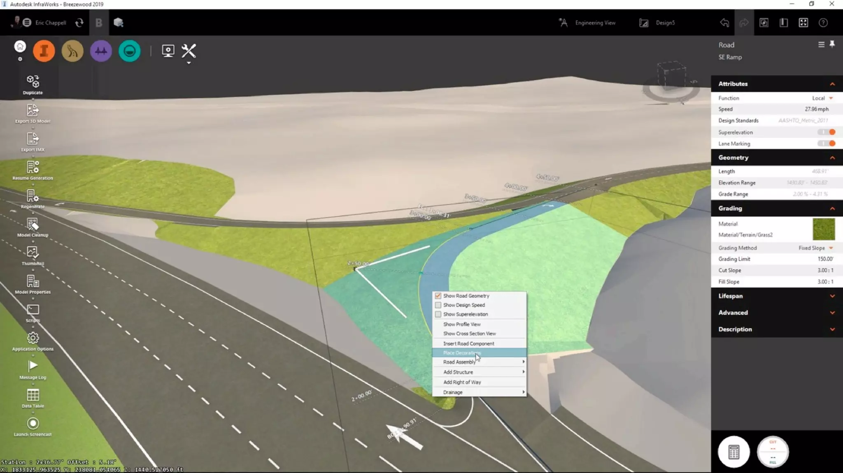Open Export 3D Model tool
Screen dimensions: 843x473
tap(33, 110)
